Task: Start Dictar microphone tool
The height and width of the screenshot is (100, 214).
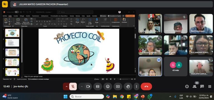Action: 97,20
